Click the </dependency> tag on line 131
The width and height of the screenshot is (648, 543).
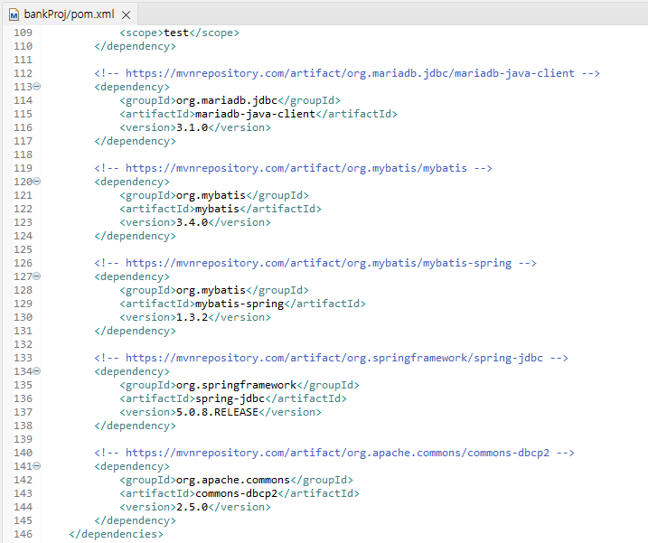point(136,331)
